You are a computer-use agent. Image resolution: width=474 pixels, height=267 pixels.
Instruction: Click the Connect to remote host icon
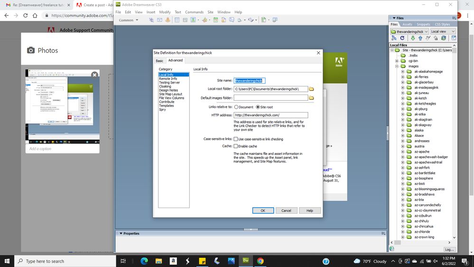[394, 38]
